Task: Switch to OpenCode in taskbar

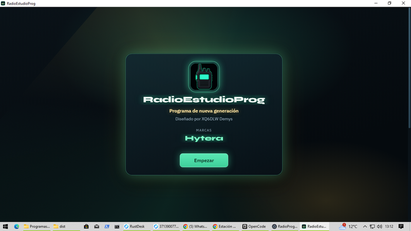Action: click(254, 226)
